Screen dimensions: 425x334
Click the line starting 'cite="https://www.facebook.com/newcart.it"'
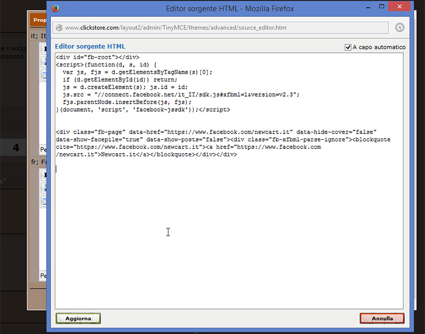[189, 147]
